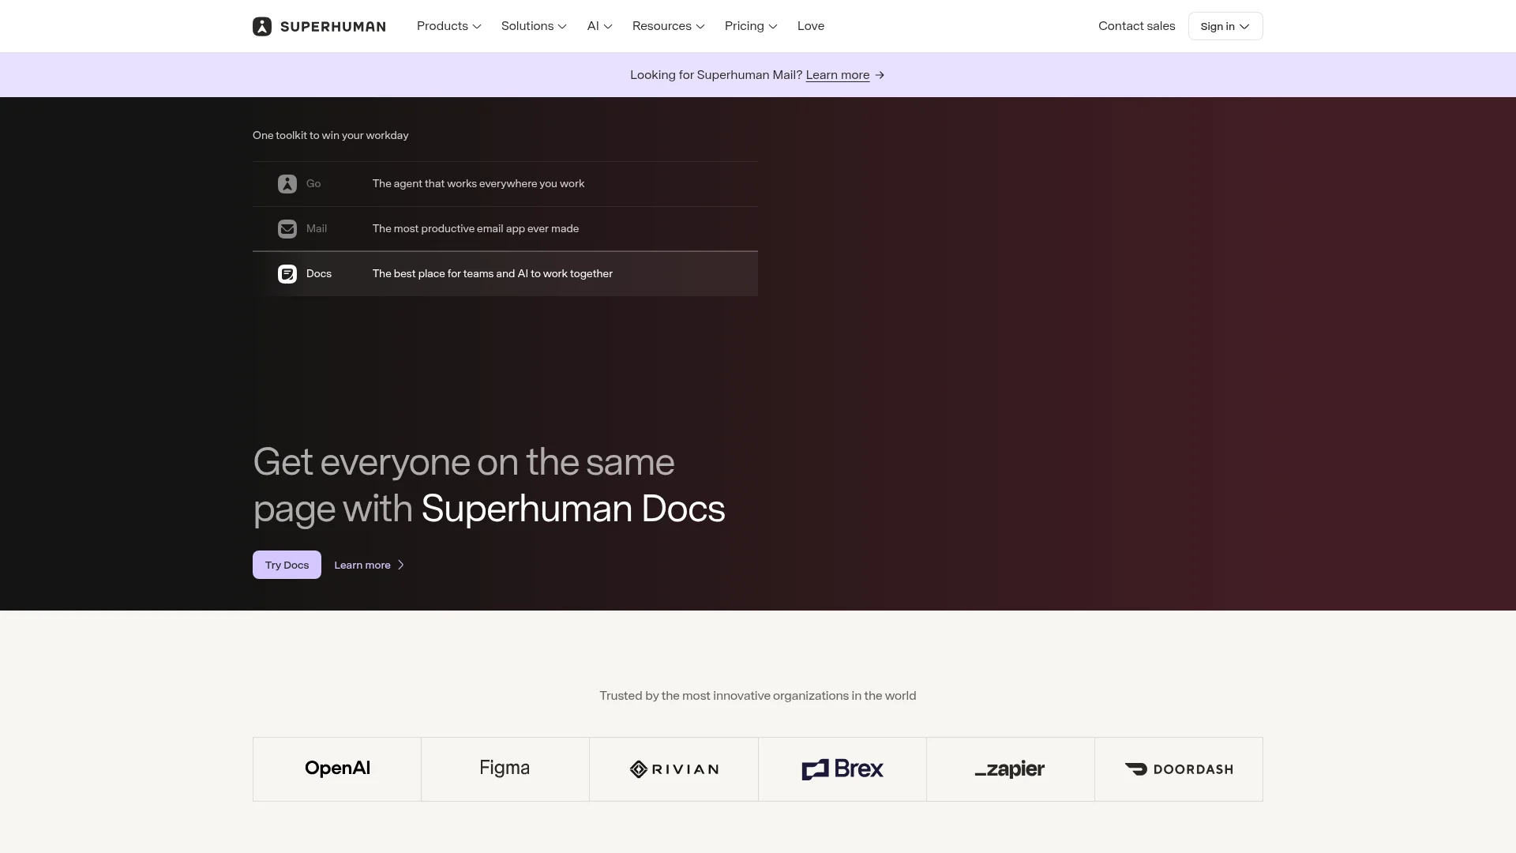Click the Mail envelope icon
1516x853 pixels.
coord(287,229)
